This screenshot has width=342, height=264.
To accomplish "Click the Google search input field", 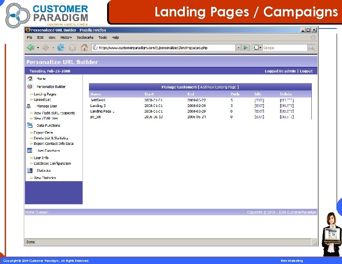I will (285, 47).
